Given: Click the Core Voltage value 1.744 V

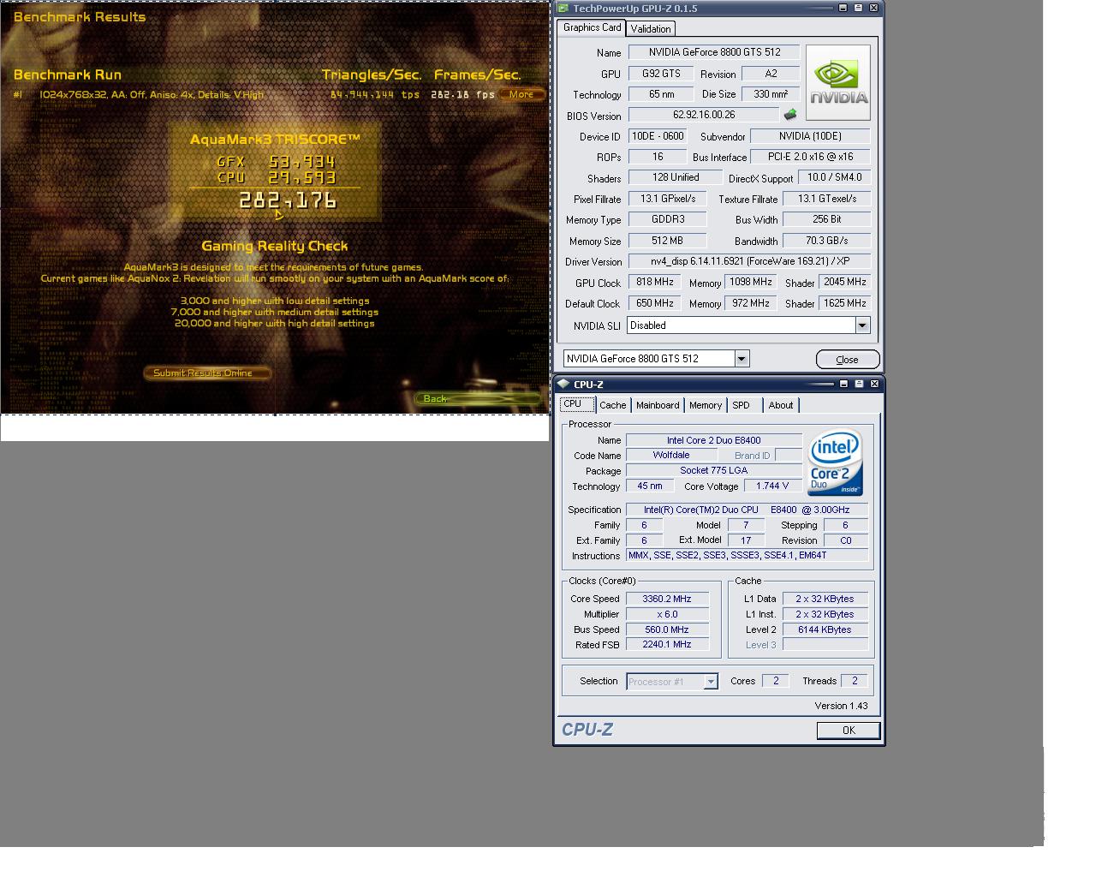Looking at the screenshot, I should point(772,486).
